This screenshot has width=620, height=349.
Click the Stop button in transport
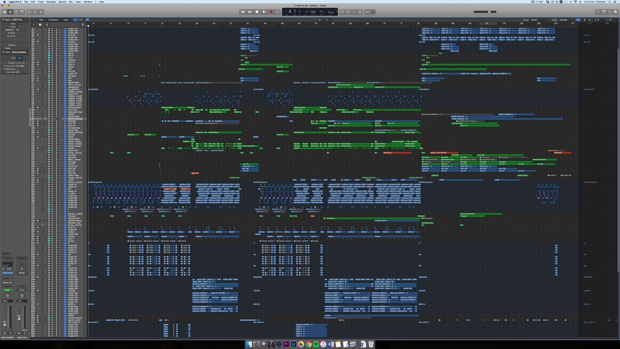click(257, 11)
